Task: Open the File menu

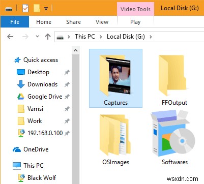Action: click(15, 22)
